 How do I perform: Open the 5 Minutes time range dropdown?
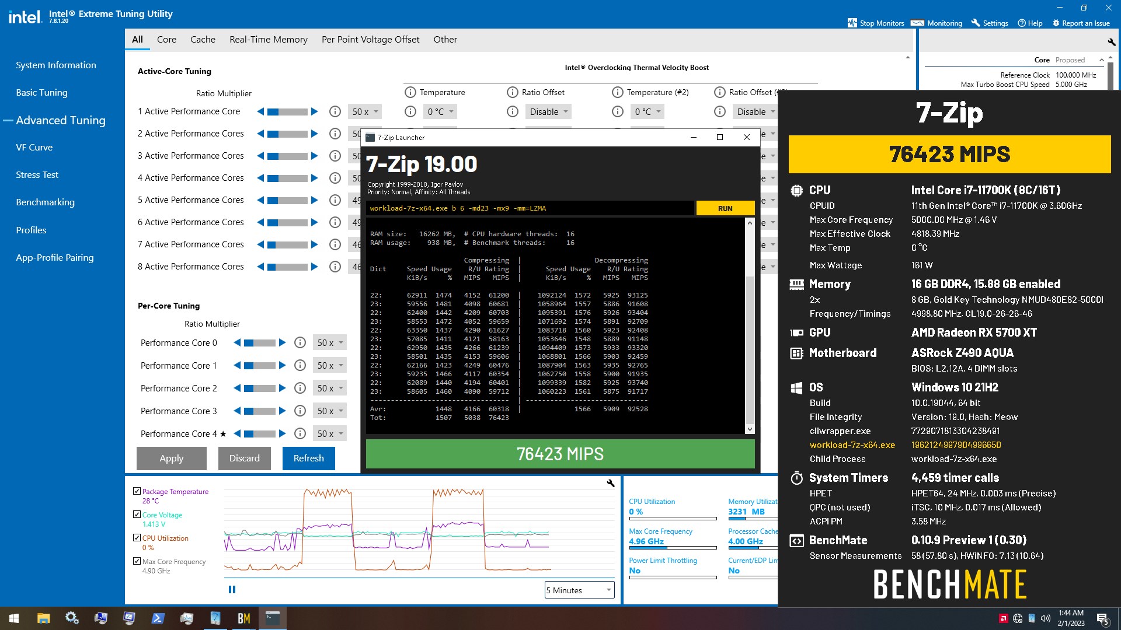(579, 590)
